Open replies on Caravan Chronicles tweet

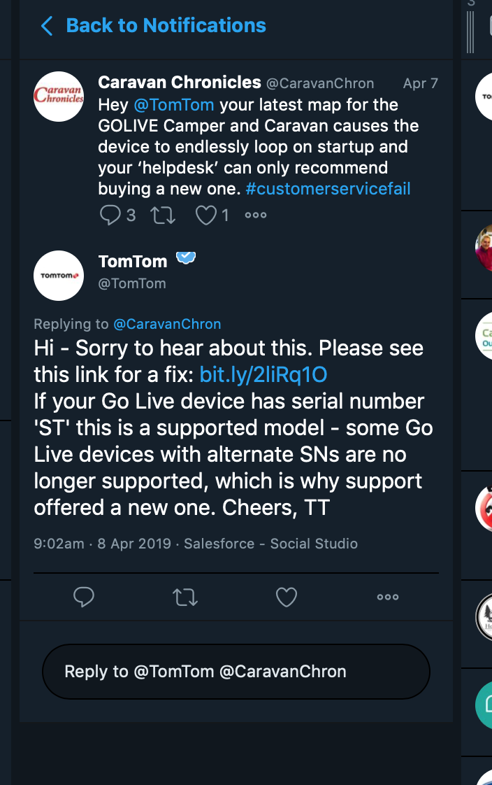pyautogui.click(x=110, y=215)
